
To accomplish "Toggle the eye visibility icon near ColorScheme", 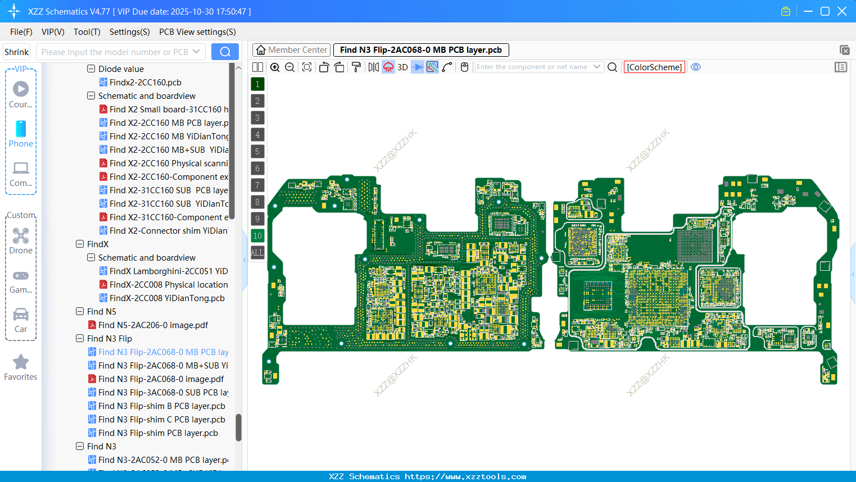I will point(696,67).
